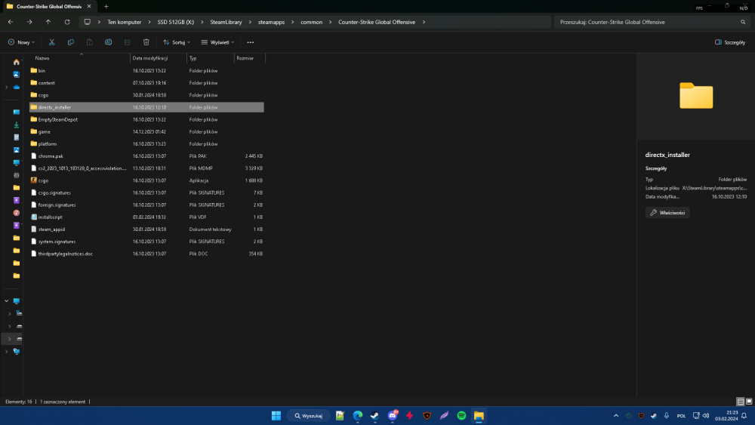Image resolution: width=755 pixels, height=425 pixels.
Task: Go up one folder with Up arrow
Action: pos(48,22)
